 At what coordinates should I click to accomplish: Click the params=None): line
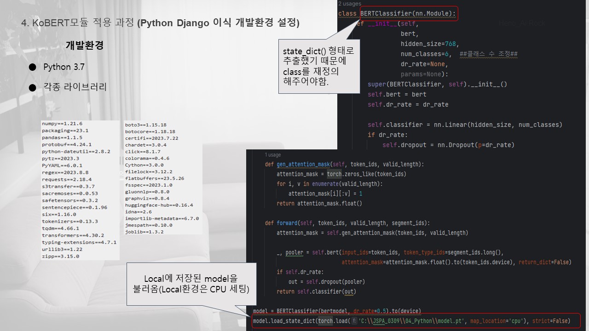tap(424, 74)
